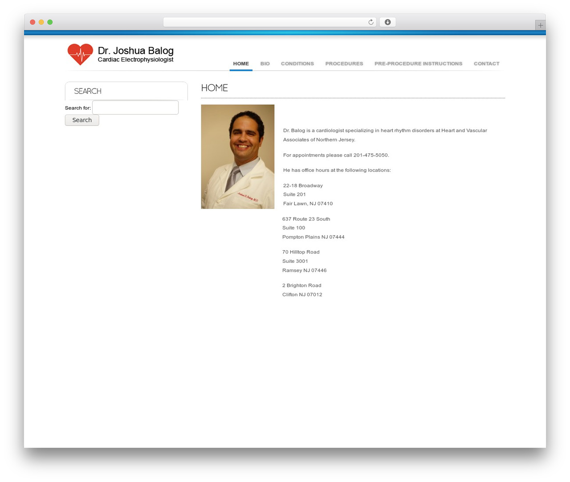The image size is (570, 482).
Task: Focus the 'Search for' text field
Action: (135, 108)
